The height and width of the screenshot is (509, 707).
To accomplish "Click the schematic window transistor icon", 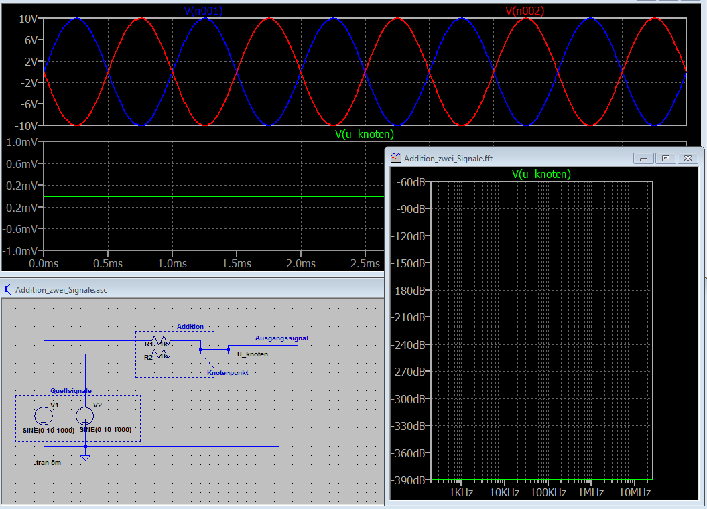I will (7, 289).
